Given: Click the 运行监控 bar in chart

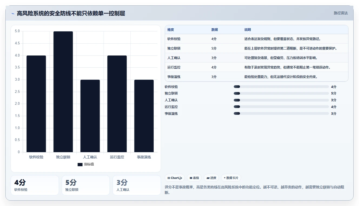Looking at the screenshot, I should [x=117, y=104].
